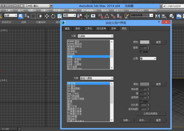Open the scheme color swatch for 3D 灯光
Image resolution: width=184 pixels, height=131 pixels.
tap(144, 84)
